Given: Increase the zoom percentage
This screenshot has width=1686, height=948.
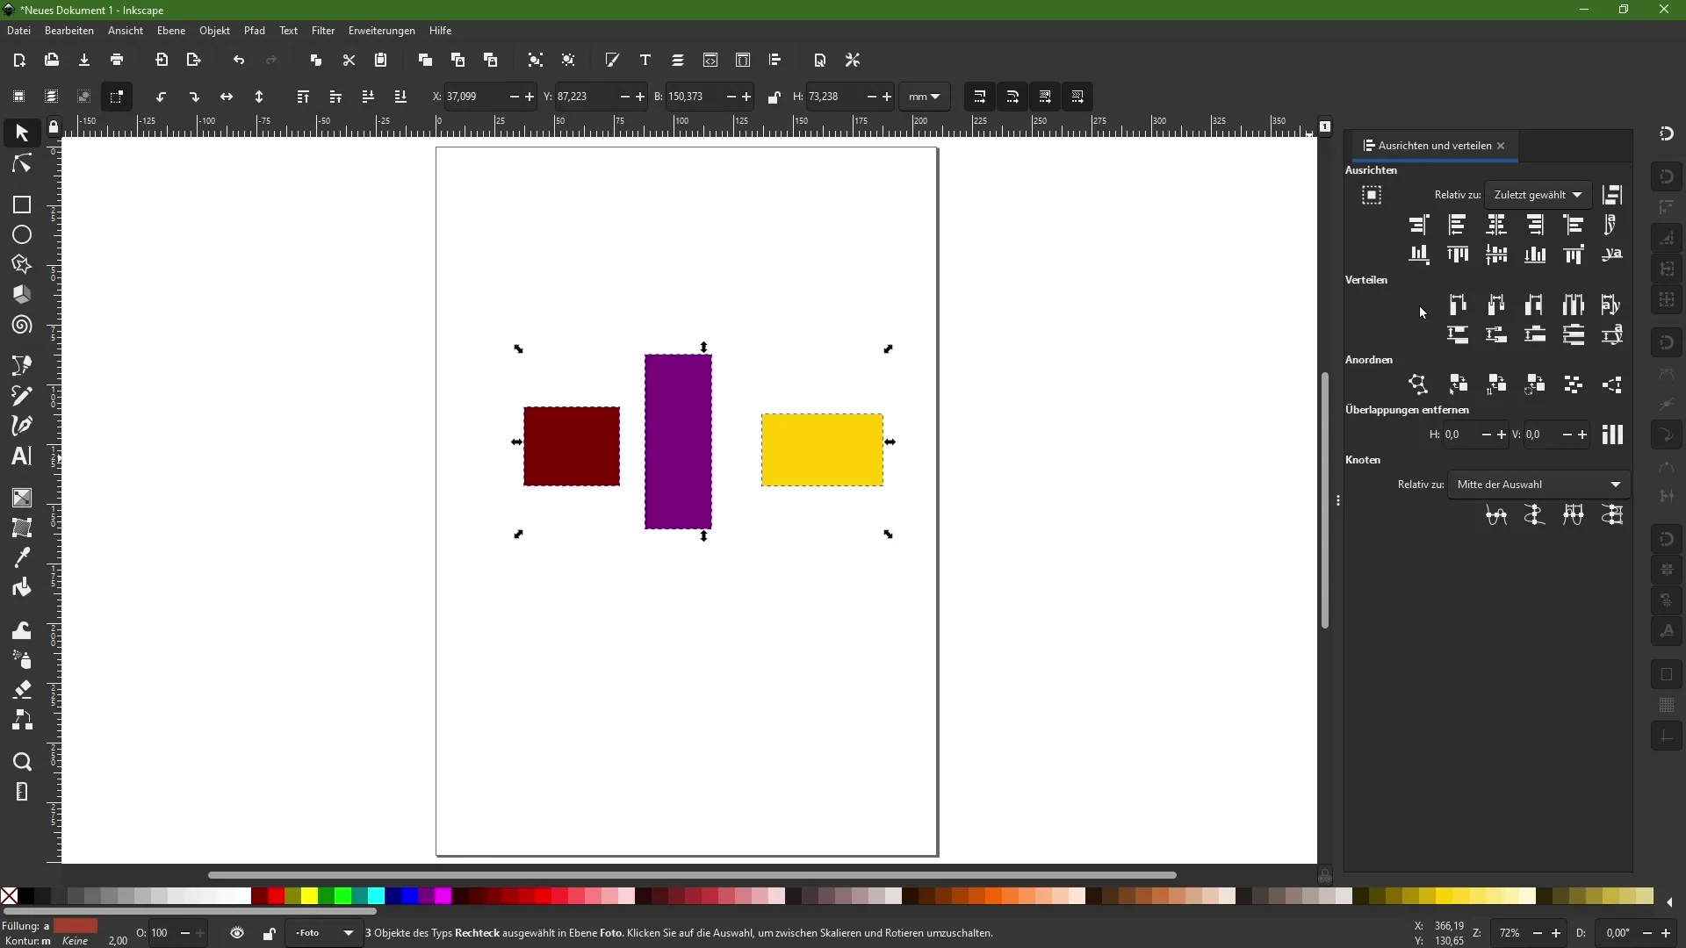Looking at the screenshot, I should pyautogui.click(x=1556, y=933).
